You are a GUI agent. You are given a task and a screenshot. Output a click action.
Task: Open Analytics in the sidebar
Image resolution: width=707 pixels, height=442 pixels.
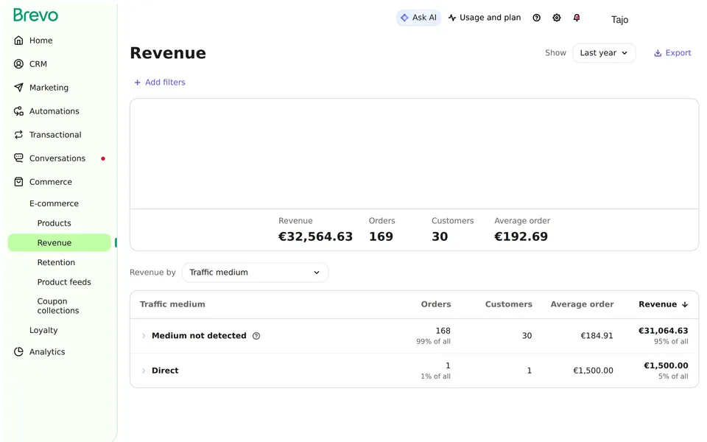coord(47,352)
